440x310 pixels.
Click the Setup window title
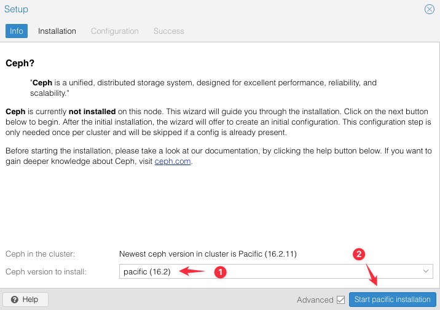click(16, 9)
